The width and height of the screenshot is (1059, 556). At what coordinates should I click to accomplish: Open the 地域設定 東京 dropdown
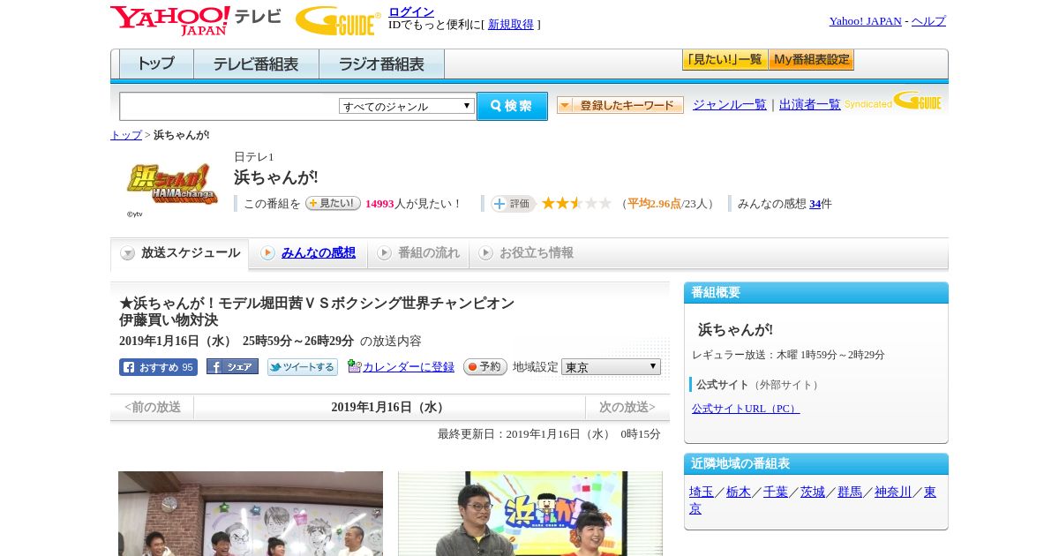(x=611, y=366)
